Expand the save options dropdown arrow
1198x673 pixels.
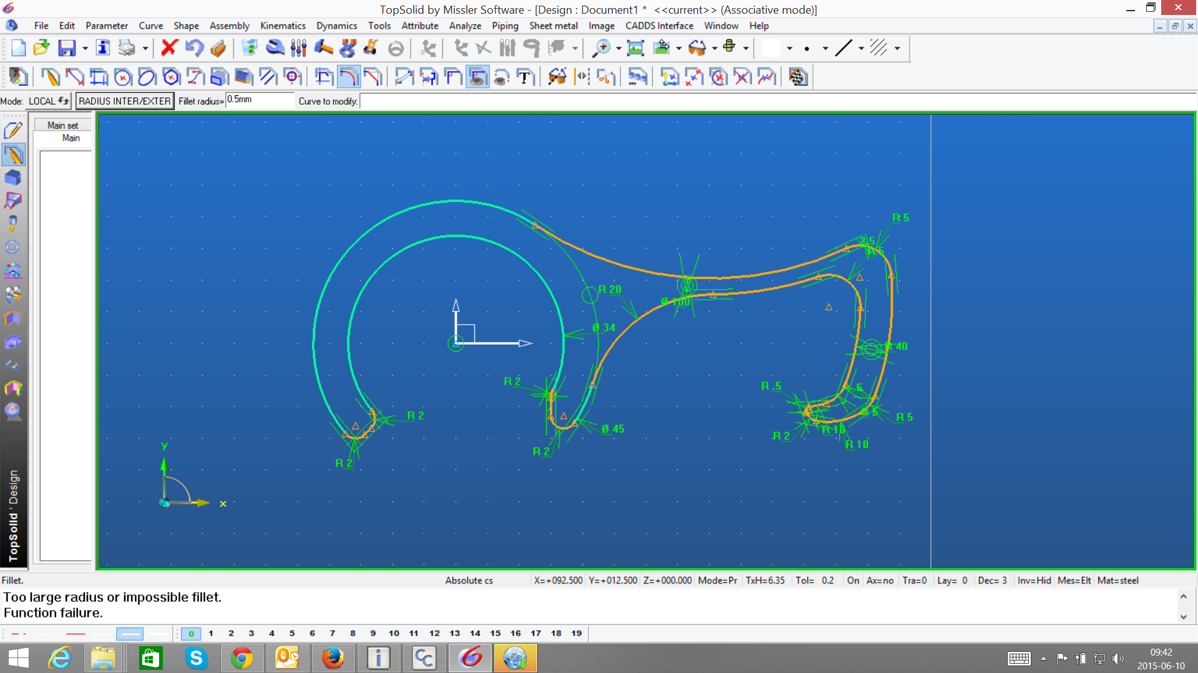tap(85, 49)
